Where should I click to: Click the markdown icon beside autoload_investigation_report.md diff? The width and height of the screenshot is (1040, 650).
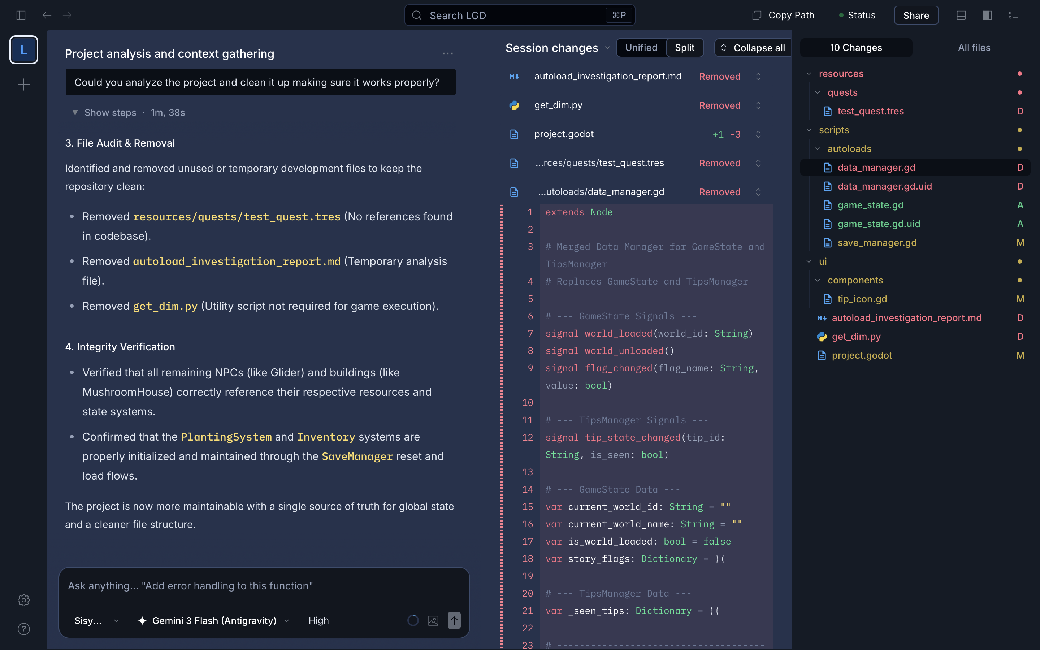coord(514,77)
